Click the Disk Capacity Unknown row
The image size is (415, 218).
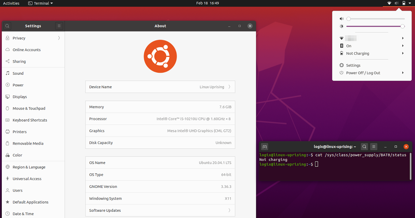160,143
